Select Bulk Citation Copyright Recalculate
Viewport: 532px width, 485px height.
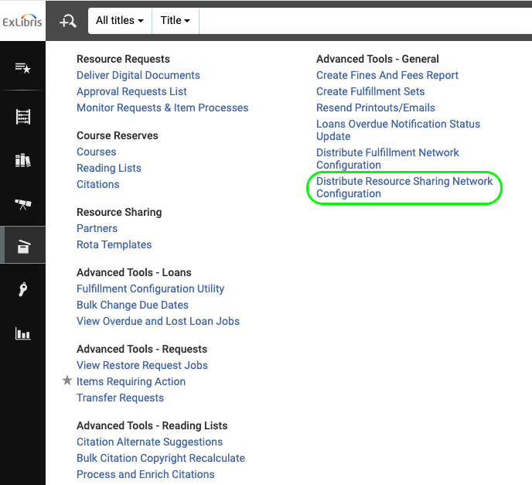[160, 458]
